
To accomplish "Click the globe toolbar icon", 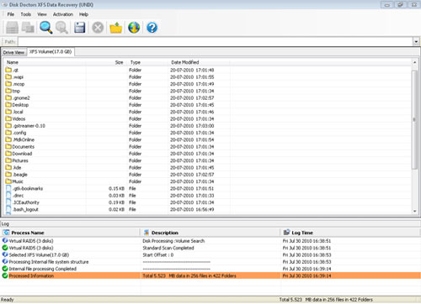I will 134,28.
